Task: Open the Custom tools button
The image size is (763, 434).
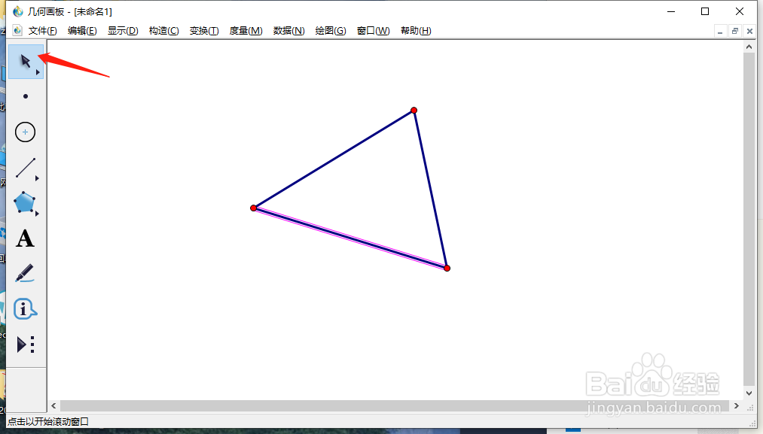Action: point(26,344)
